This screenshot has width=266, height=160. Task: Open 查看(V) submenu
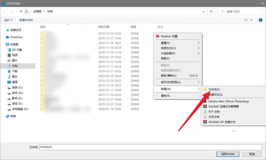tap(178, 43)
